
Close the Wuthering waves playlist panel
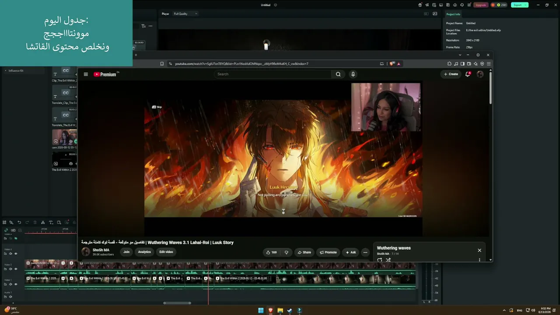click(479, 250)
